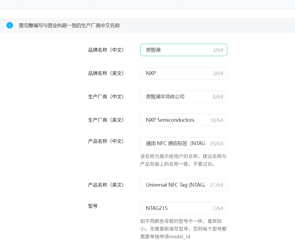Click the label 生产厂商（英文）
Image resolution: width=295 pixels, height=246 pixels.
tap(106, 120)
